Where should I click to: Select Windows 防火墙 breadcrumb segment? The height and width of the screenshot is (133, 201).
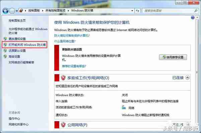(x=82, y=10)
